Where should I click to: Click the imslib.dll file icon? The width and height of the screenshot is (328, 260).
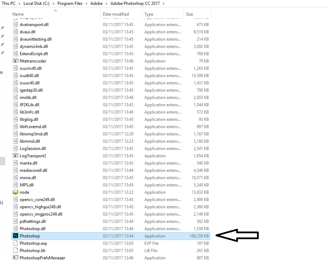click(x=16, y=97)
